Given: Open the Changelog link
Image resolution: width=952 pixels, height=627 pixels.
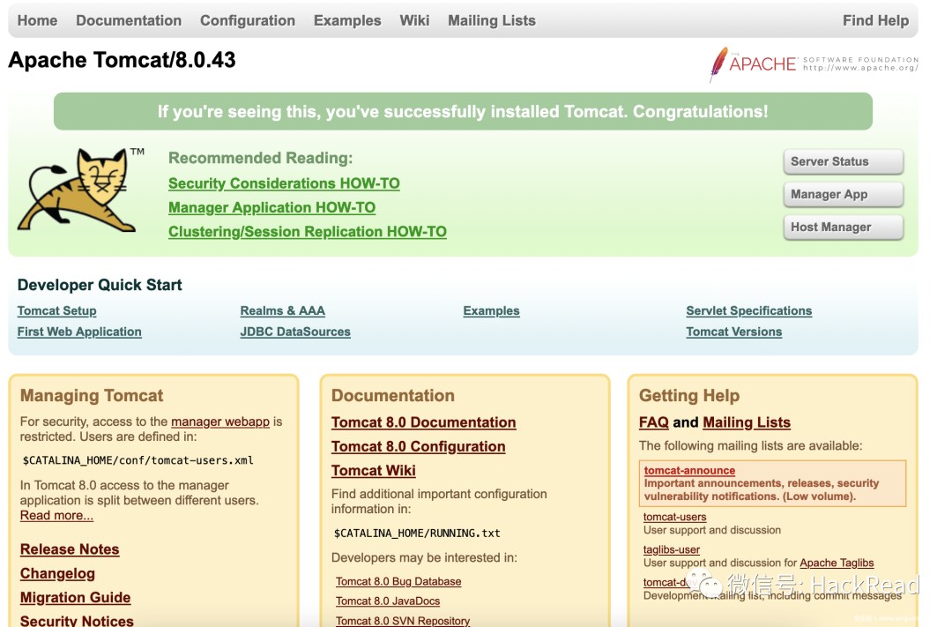Looking at the screenshot, I should [x=57, y=573].
